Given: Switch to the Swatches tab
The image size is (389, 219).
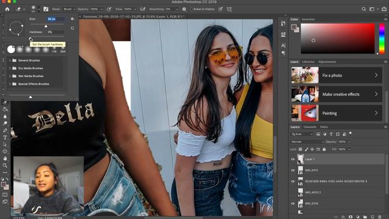Looking at the screenshot, I should point(308,19).
